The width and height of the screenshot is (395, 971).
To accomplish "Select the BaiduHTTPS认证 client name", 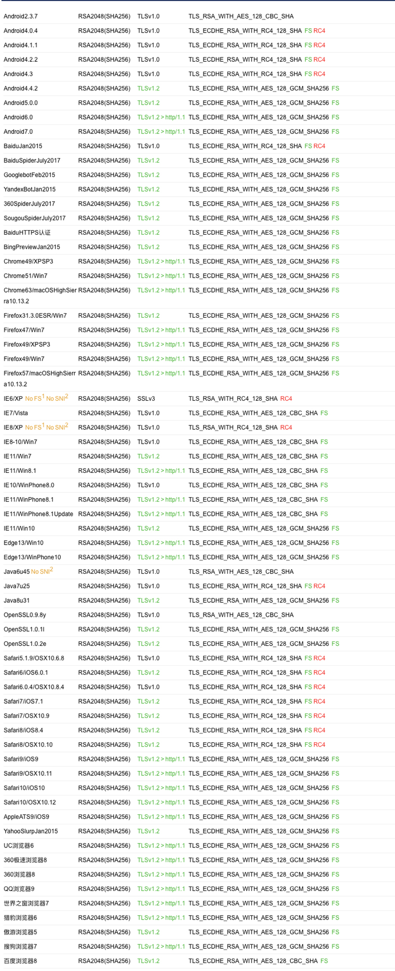I will pos(27,232).
